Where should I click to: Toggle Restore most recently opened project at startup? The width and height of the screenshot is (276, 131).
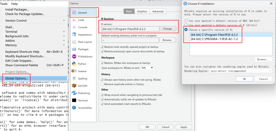102,47
